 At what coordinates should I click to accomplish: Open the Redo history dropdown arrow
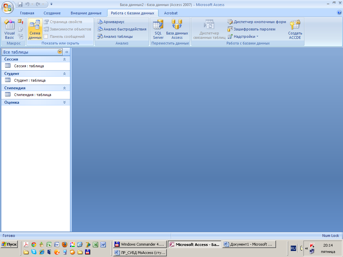click(43, 4)
